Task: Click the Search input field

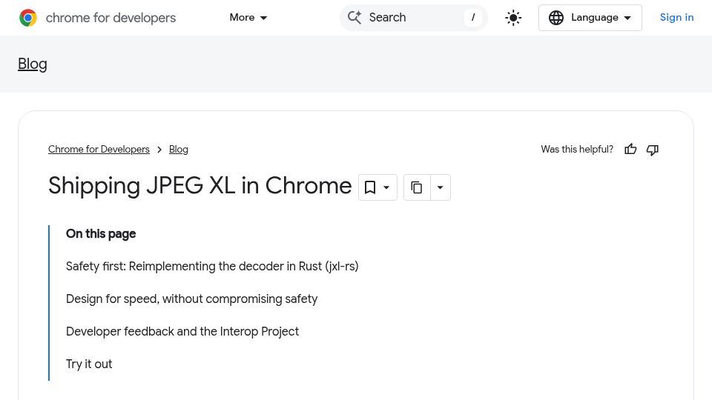Action: click(414, 18)
